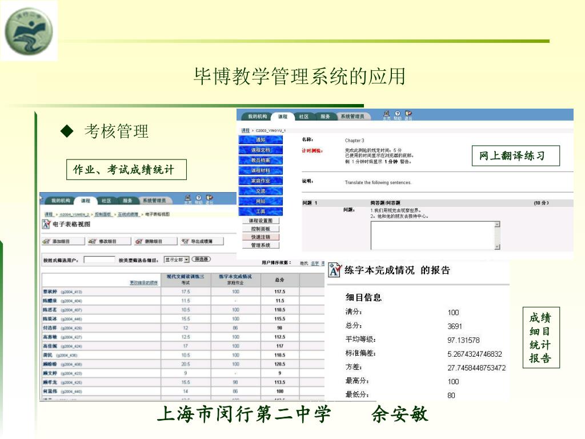Click Home icon in quiz window header
Viewport: 585px width, 439px height.
pyautogui.click(x=387, y=115)
